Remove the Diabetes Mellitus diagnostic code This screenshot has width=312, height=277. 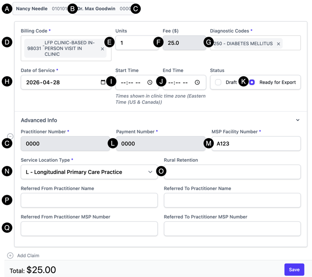pyautogui.click(x=278, y=44)
